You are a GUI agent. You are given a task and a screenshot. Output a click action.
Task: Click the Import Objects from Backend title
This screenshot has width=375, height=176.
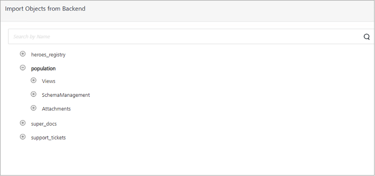click(x=45, y=8)
